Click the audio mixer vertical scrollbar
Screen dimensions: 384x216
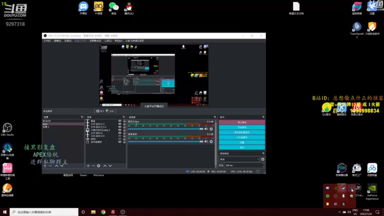[x=216, y=143]
